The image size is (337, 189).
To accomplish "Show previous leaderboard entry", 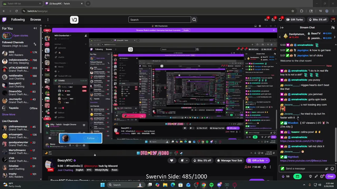I will (x=280, y=37).
